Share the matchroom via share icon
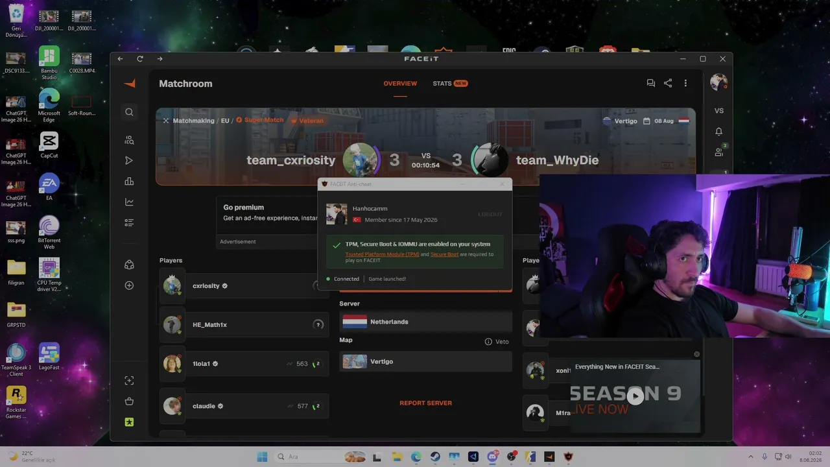This screenshot has height=467, width=830. [668, 83]
